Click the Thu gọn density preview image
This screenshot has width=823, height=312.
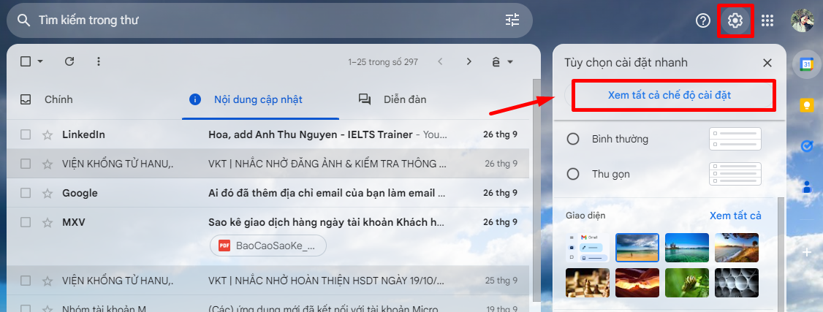pos(735,174)
